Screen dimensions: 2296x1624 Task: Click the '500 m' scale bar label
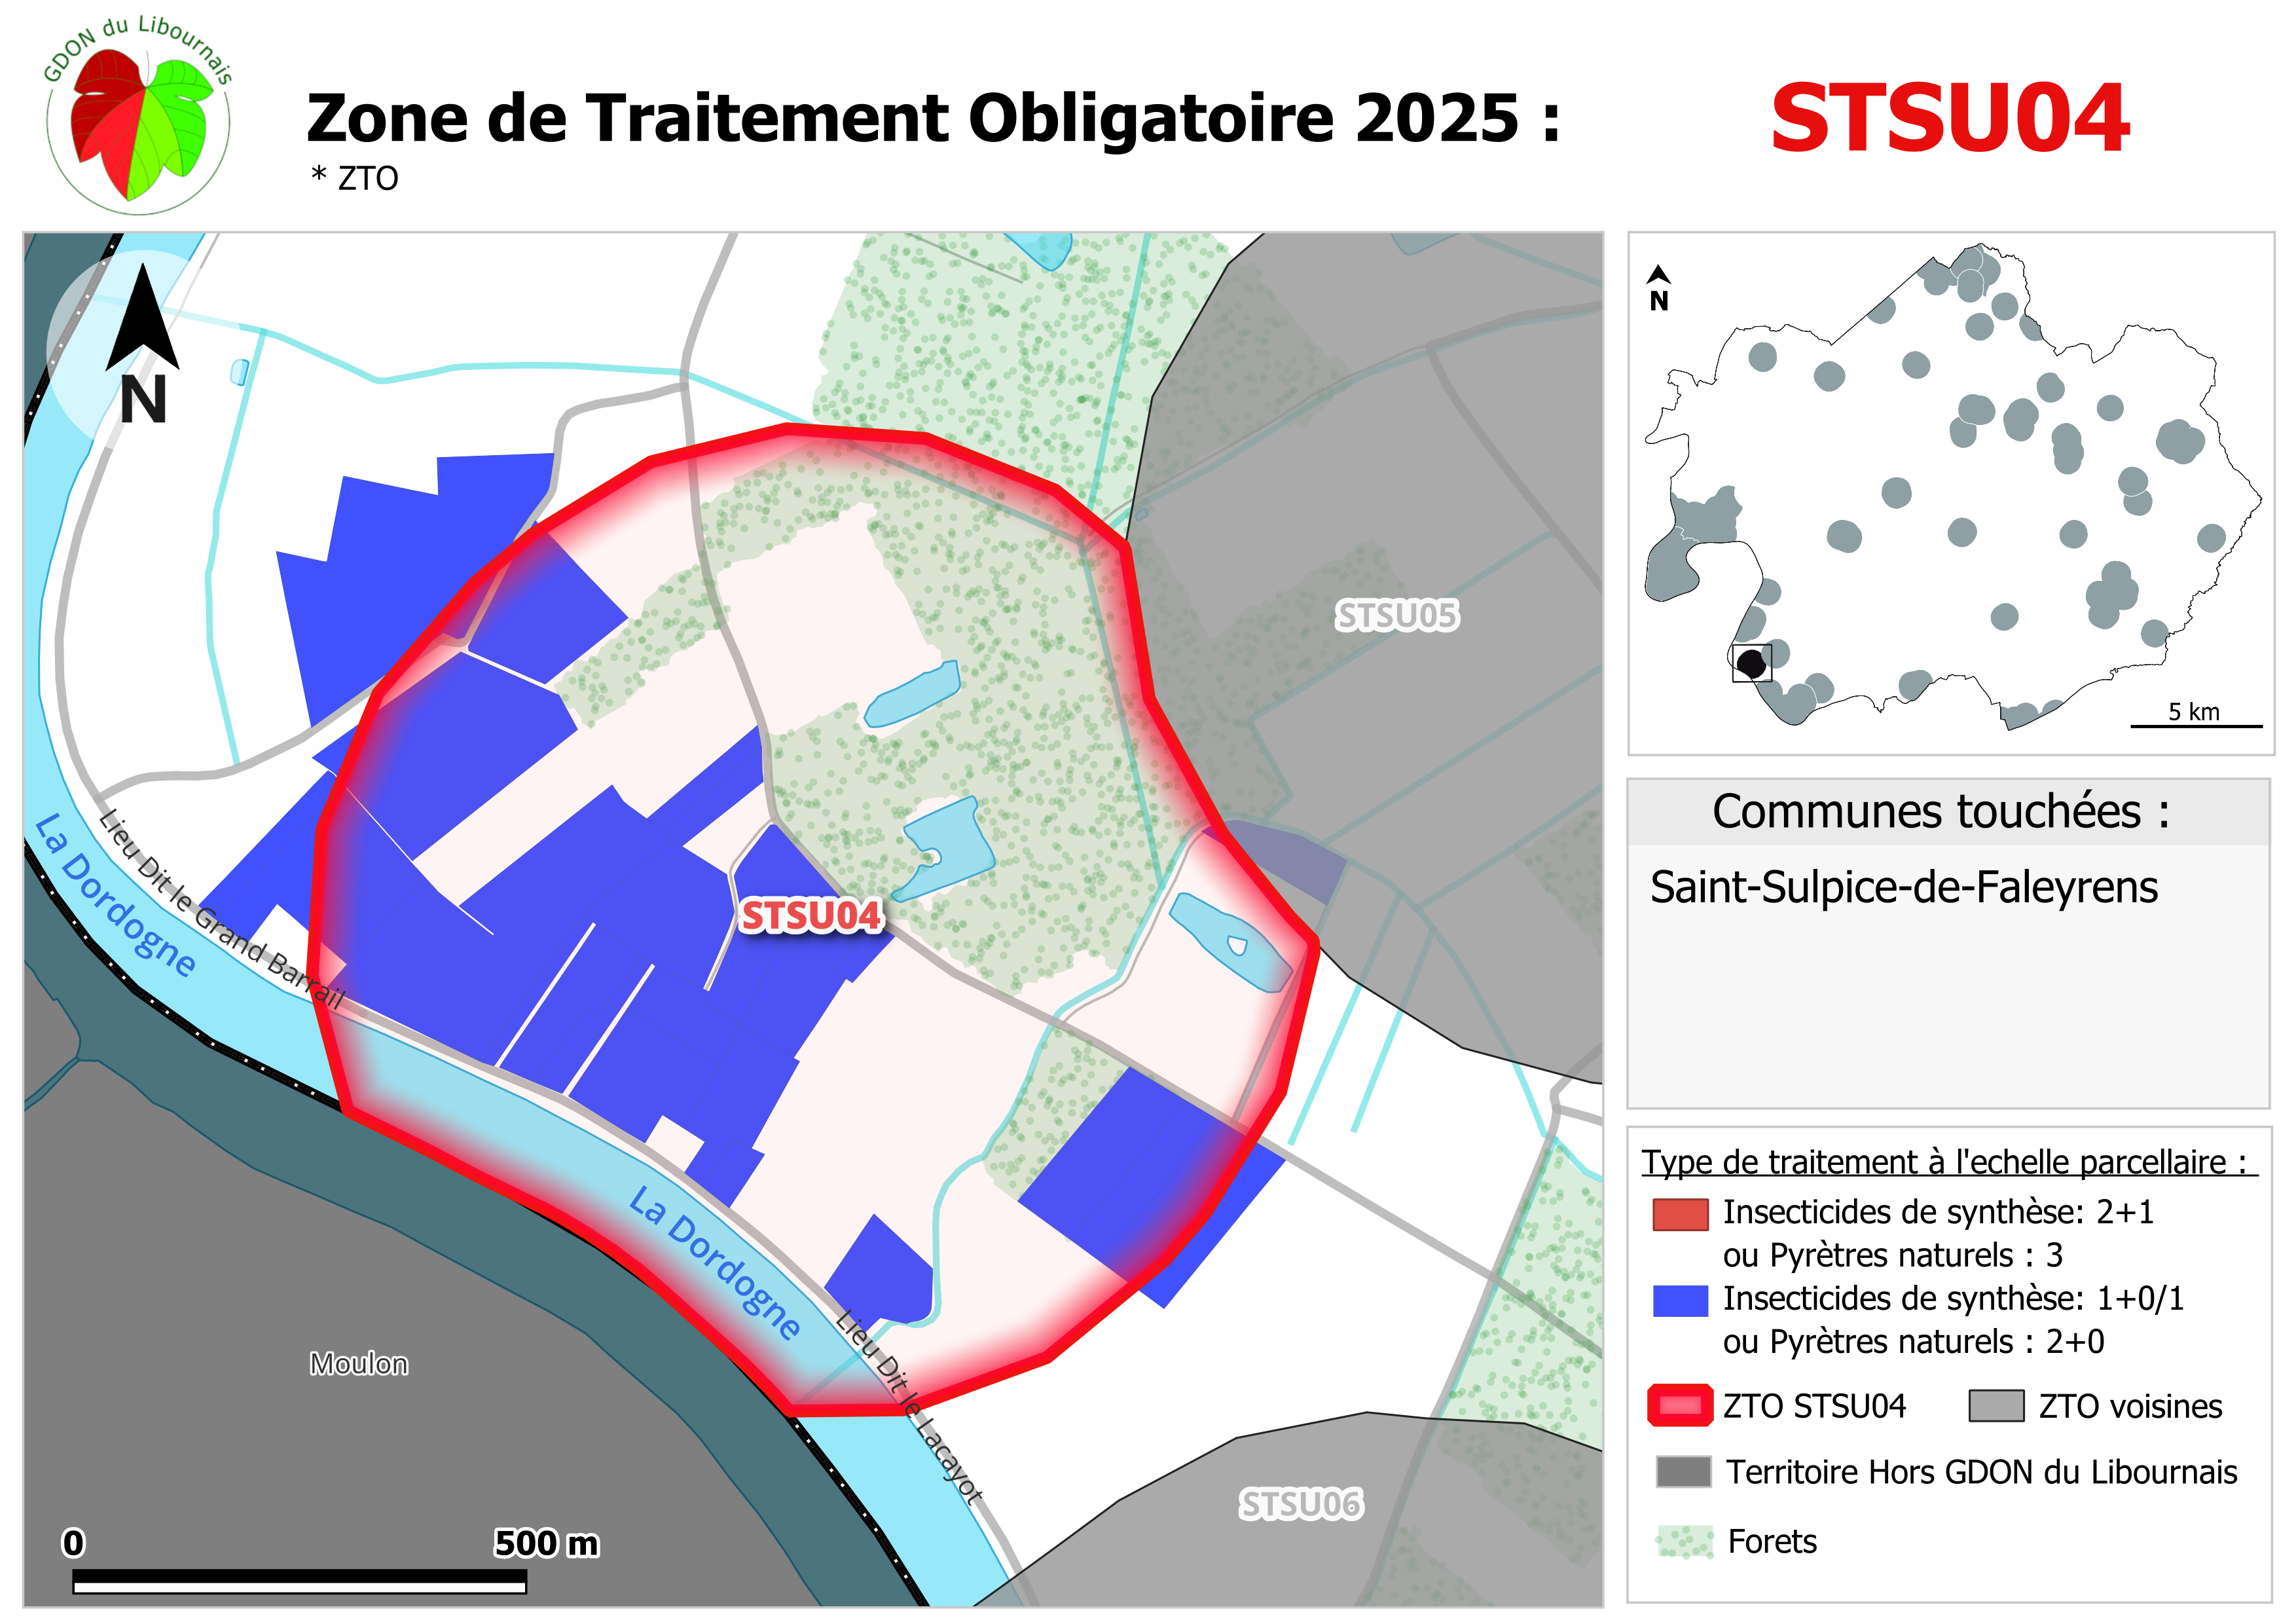(x=546, y=1543)
